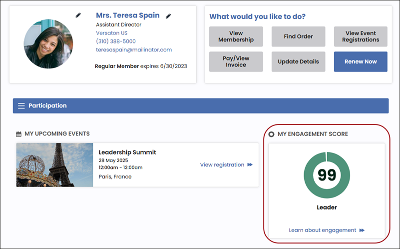Open the Mrs. Teresa Spain name link

pyautogui.click(x=127, y=15)
